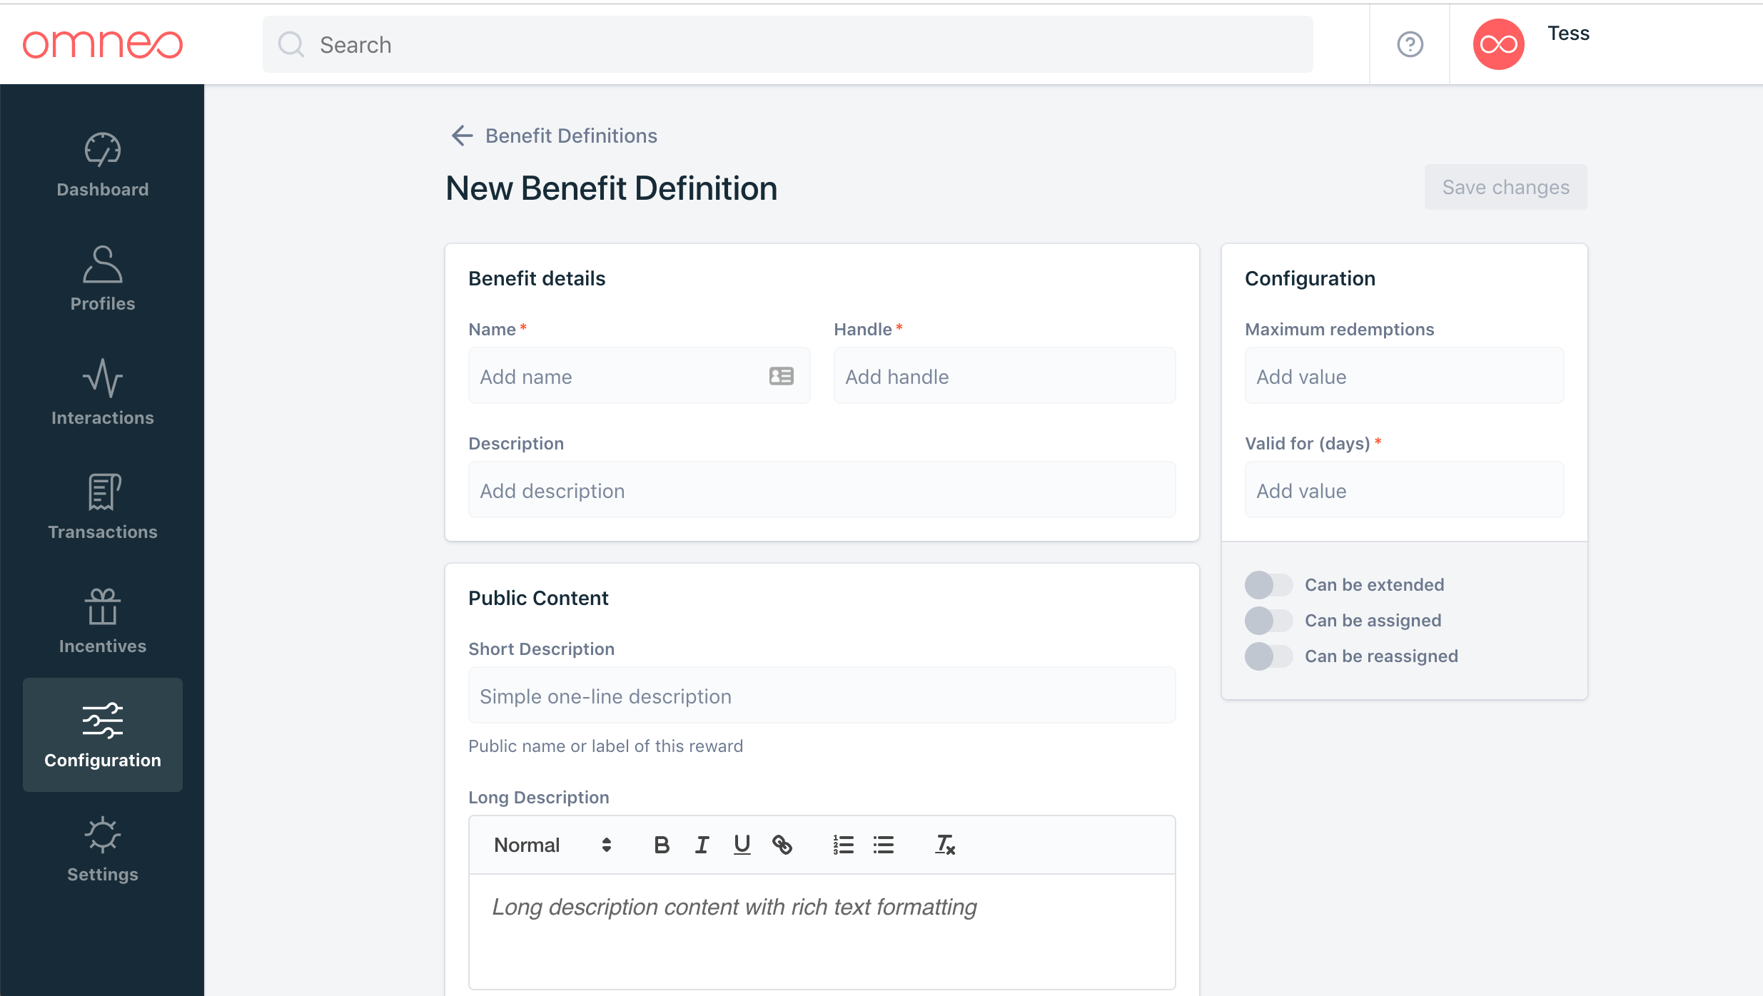Click the Maximum redemptions value field
1763x996 pixels.
pos(1404,375)
